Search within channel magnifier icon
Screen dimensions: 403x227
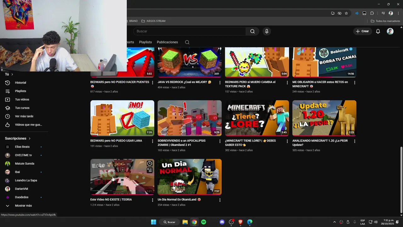click(x=187, y=42)
